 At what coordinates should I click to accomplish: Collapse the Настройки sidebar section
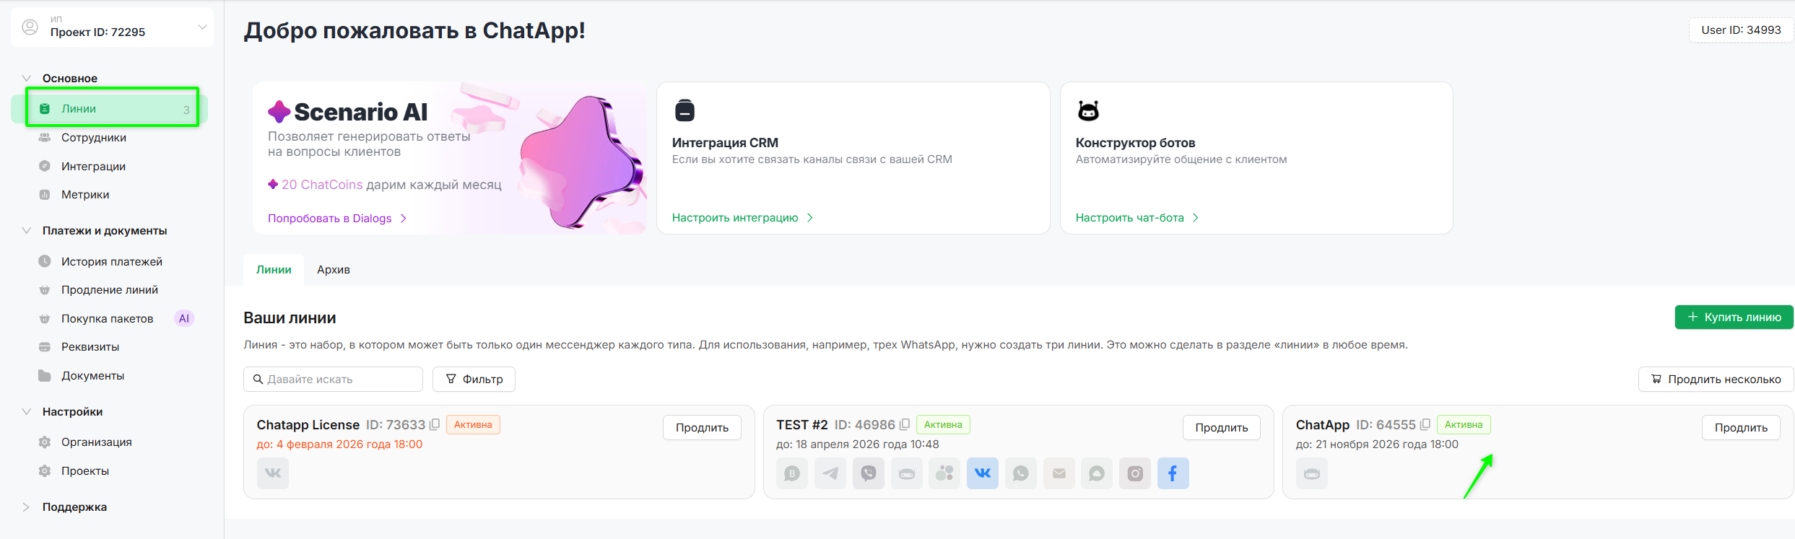point(27,412)
